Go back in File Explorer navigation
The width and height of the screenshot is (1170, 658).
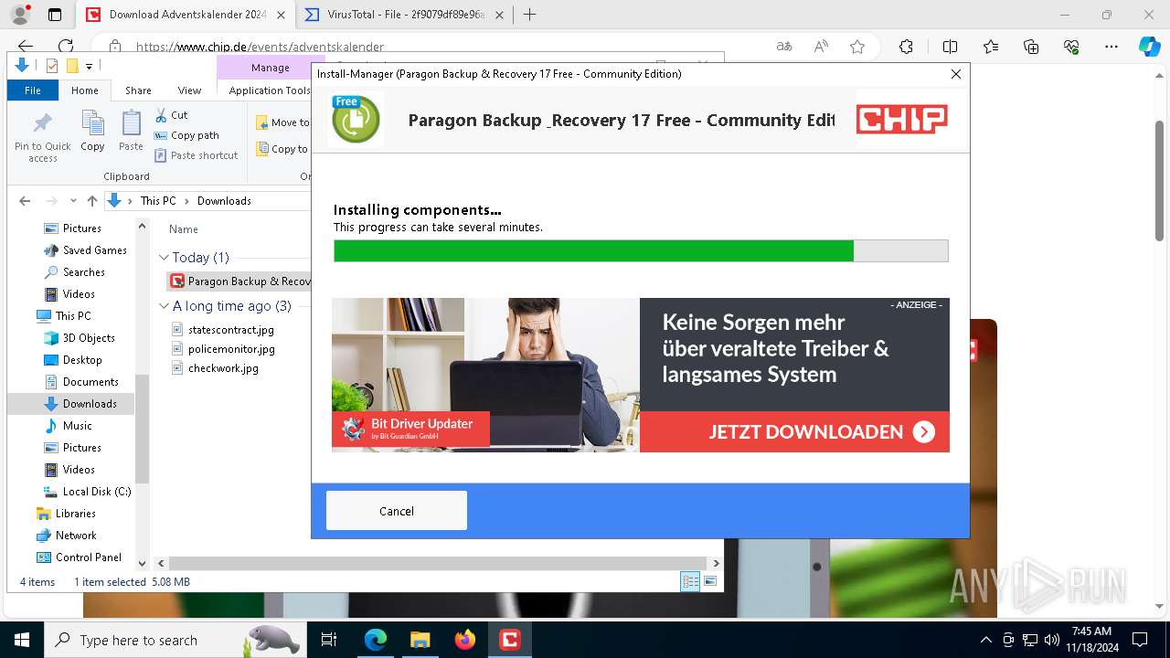25,201
